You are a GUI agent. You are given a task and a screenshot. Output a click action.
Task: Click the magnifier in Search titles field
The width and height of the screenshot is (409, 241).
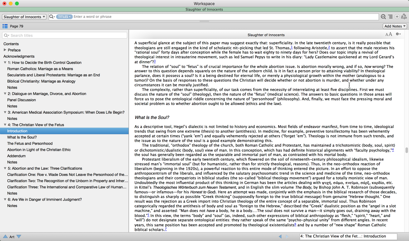pos(6,35)
